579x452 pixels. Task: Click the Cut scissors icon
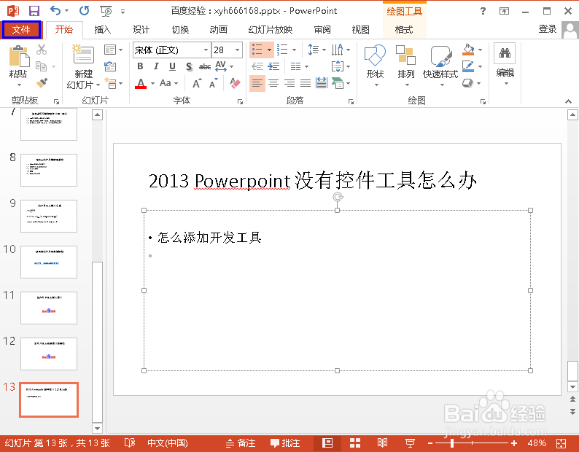pos(42,50)
